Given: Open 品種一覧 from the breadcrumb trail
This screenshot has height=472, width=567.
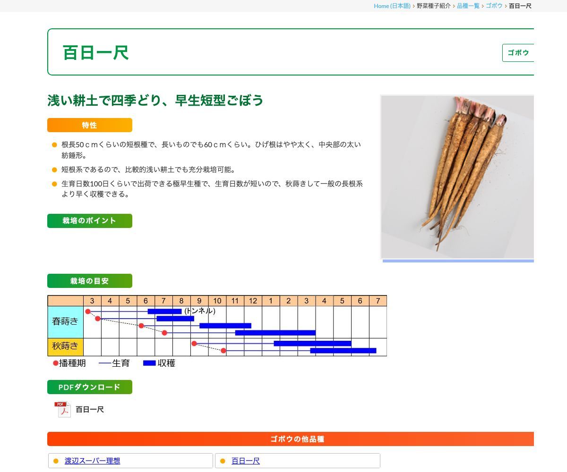Looking at the screenshot, I should [x=468, y=6].
